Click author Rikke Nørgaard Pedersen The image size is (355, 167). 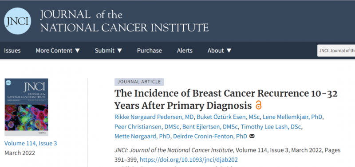pyautogui.click(x=154, y=117)
